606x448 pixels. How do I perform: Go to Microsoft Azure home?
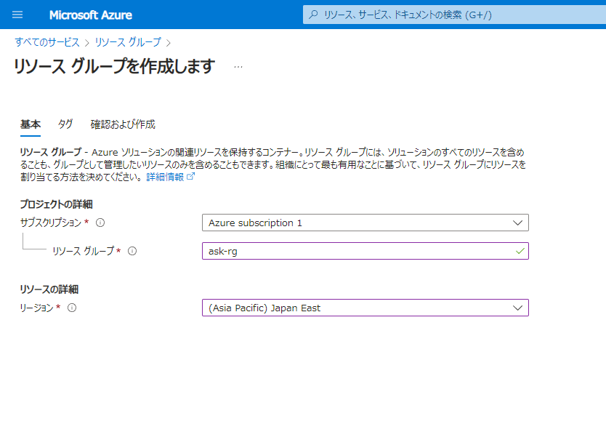pos(91,15)
